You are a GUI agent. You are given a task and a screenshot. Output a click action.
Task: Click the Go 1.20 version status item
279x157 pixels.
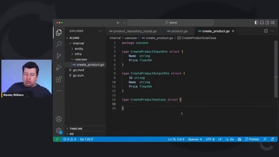86,139
